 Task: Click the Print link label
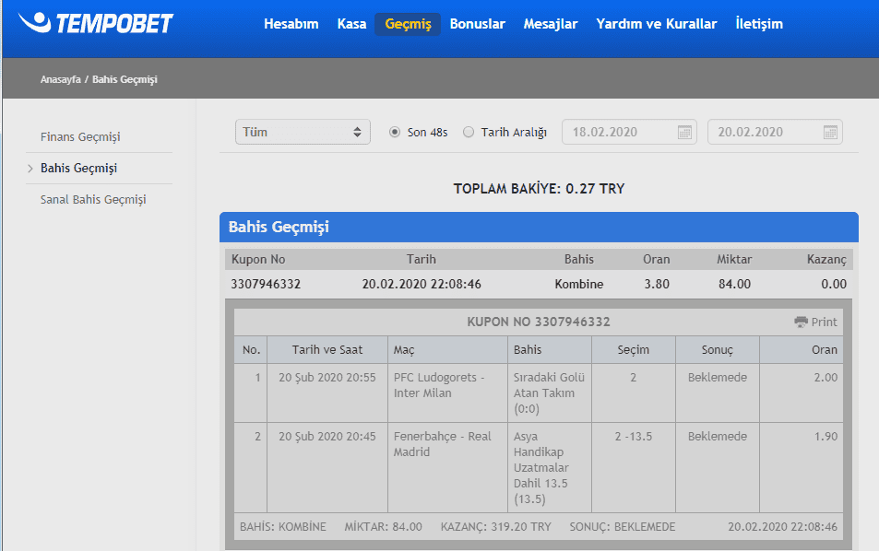click(x=824, y=322)
